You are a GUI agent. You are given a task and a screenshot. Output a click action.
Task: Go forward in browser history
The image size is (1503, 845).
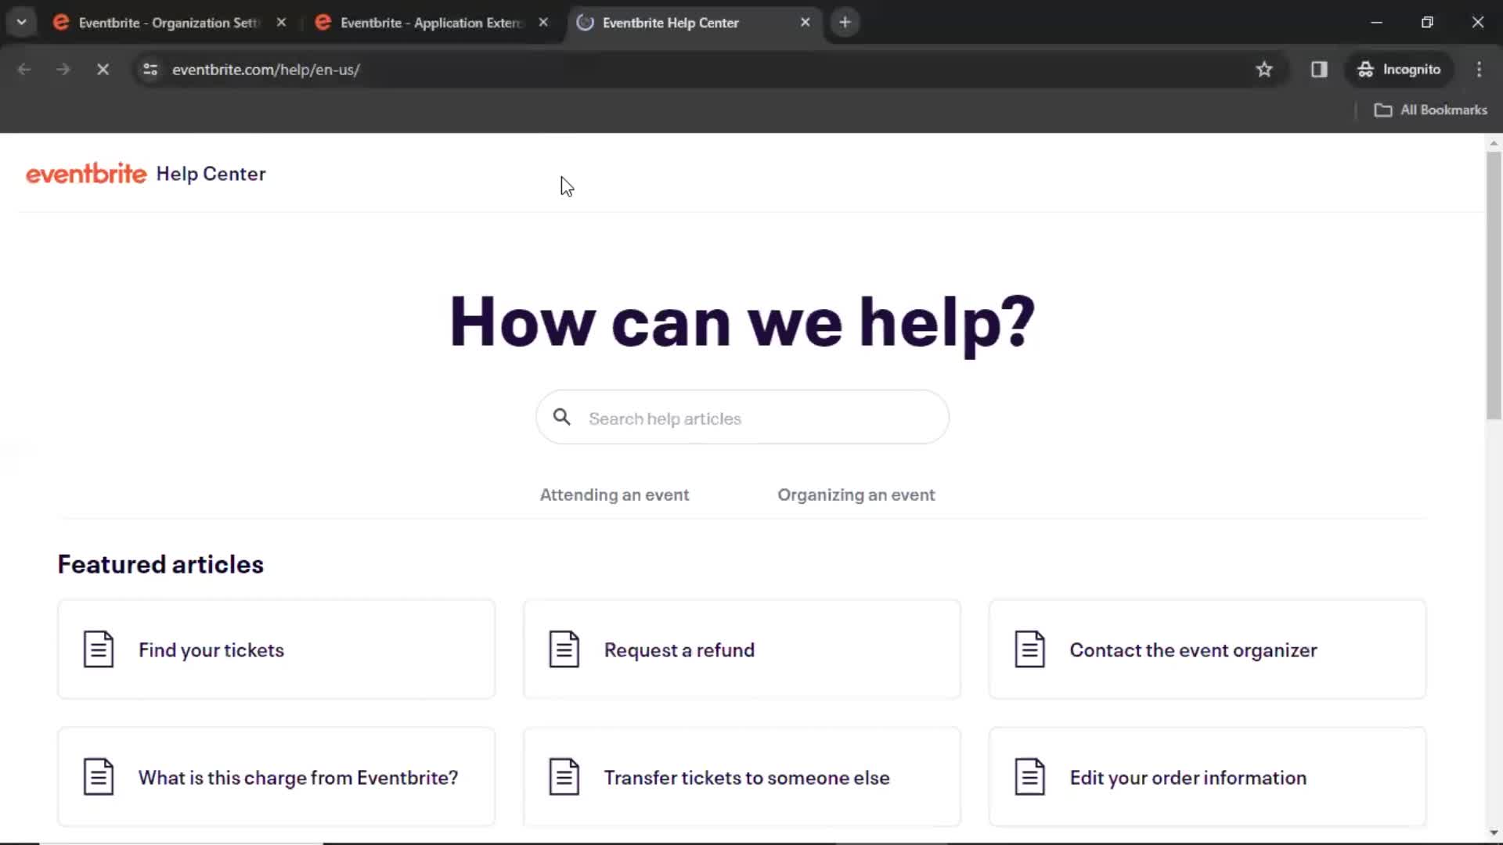[63, 70]
